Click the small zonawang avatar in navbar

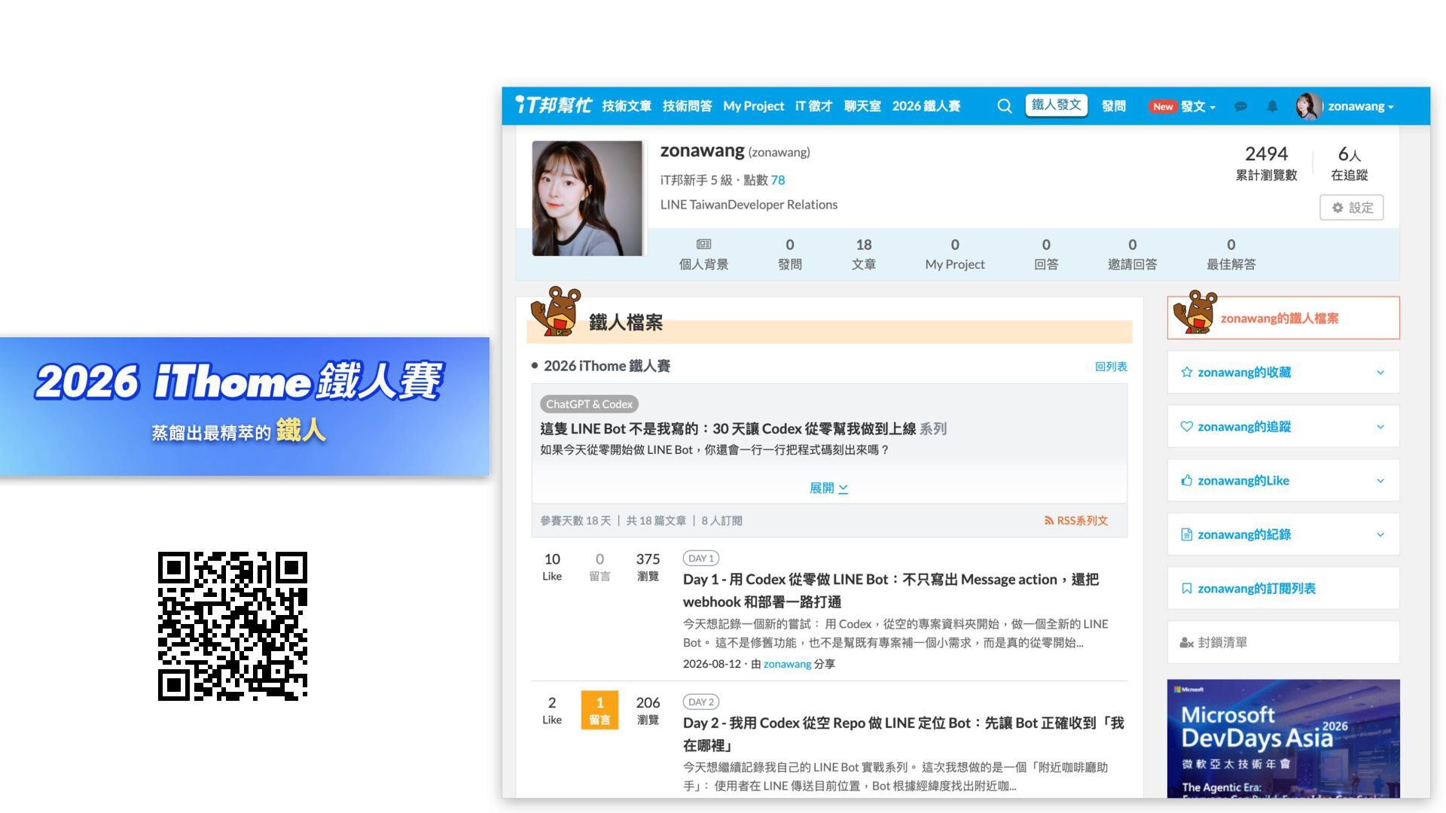pos(1309,106)
